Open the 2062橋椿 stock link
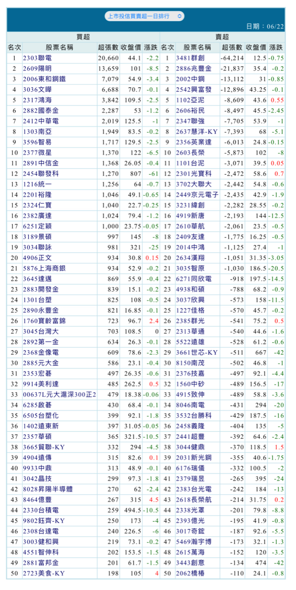The image size is (296, 590). tap(189, 573)
